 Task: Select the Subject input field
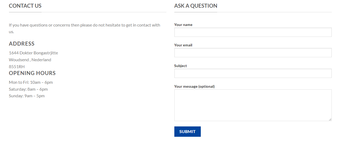(x=253, y=73)
